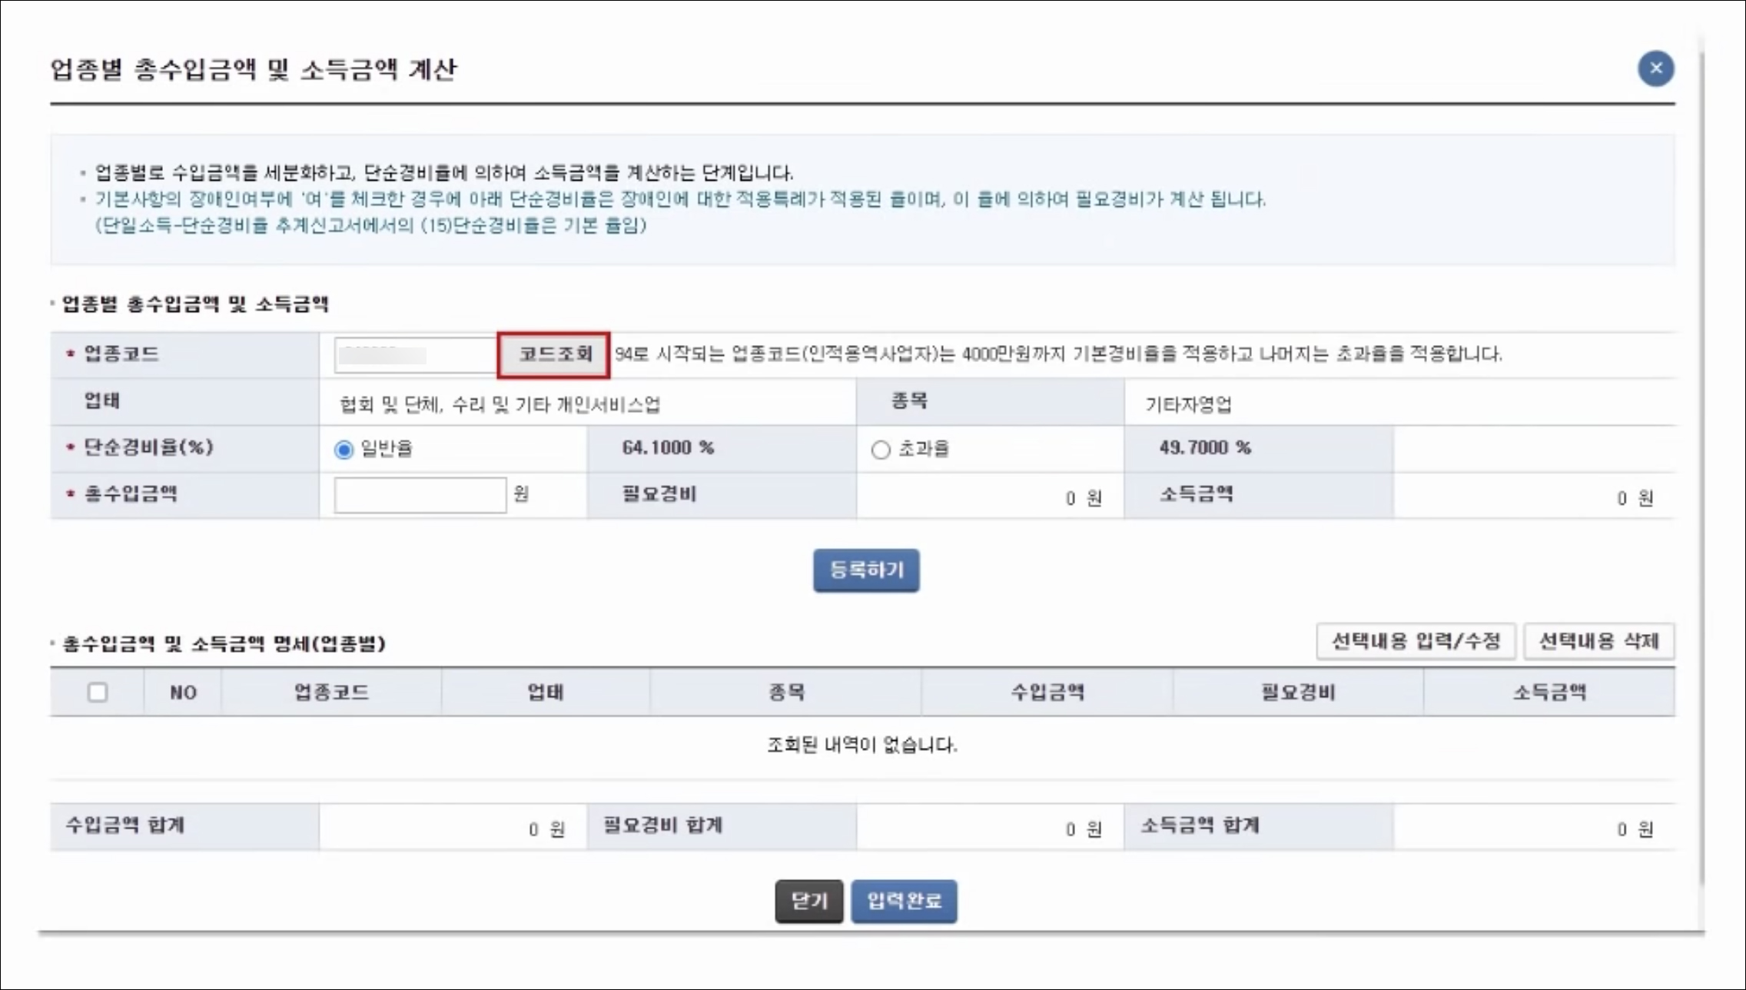Click the 조회된 내역이 없습니다 message

coord(862,745)
